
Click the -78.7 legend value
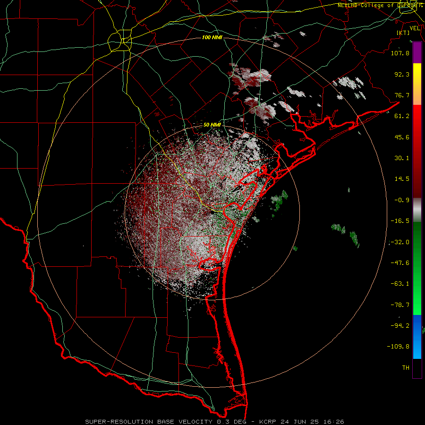coord(400,305)
